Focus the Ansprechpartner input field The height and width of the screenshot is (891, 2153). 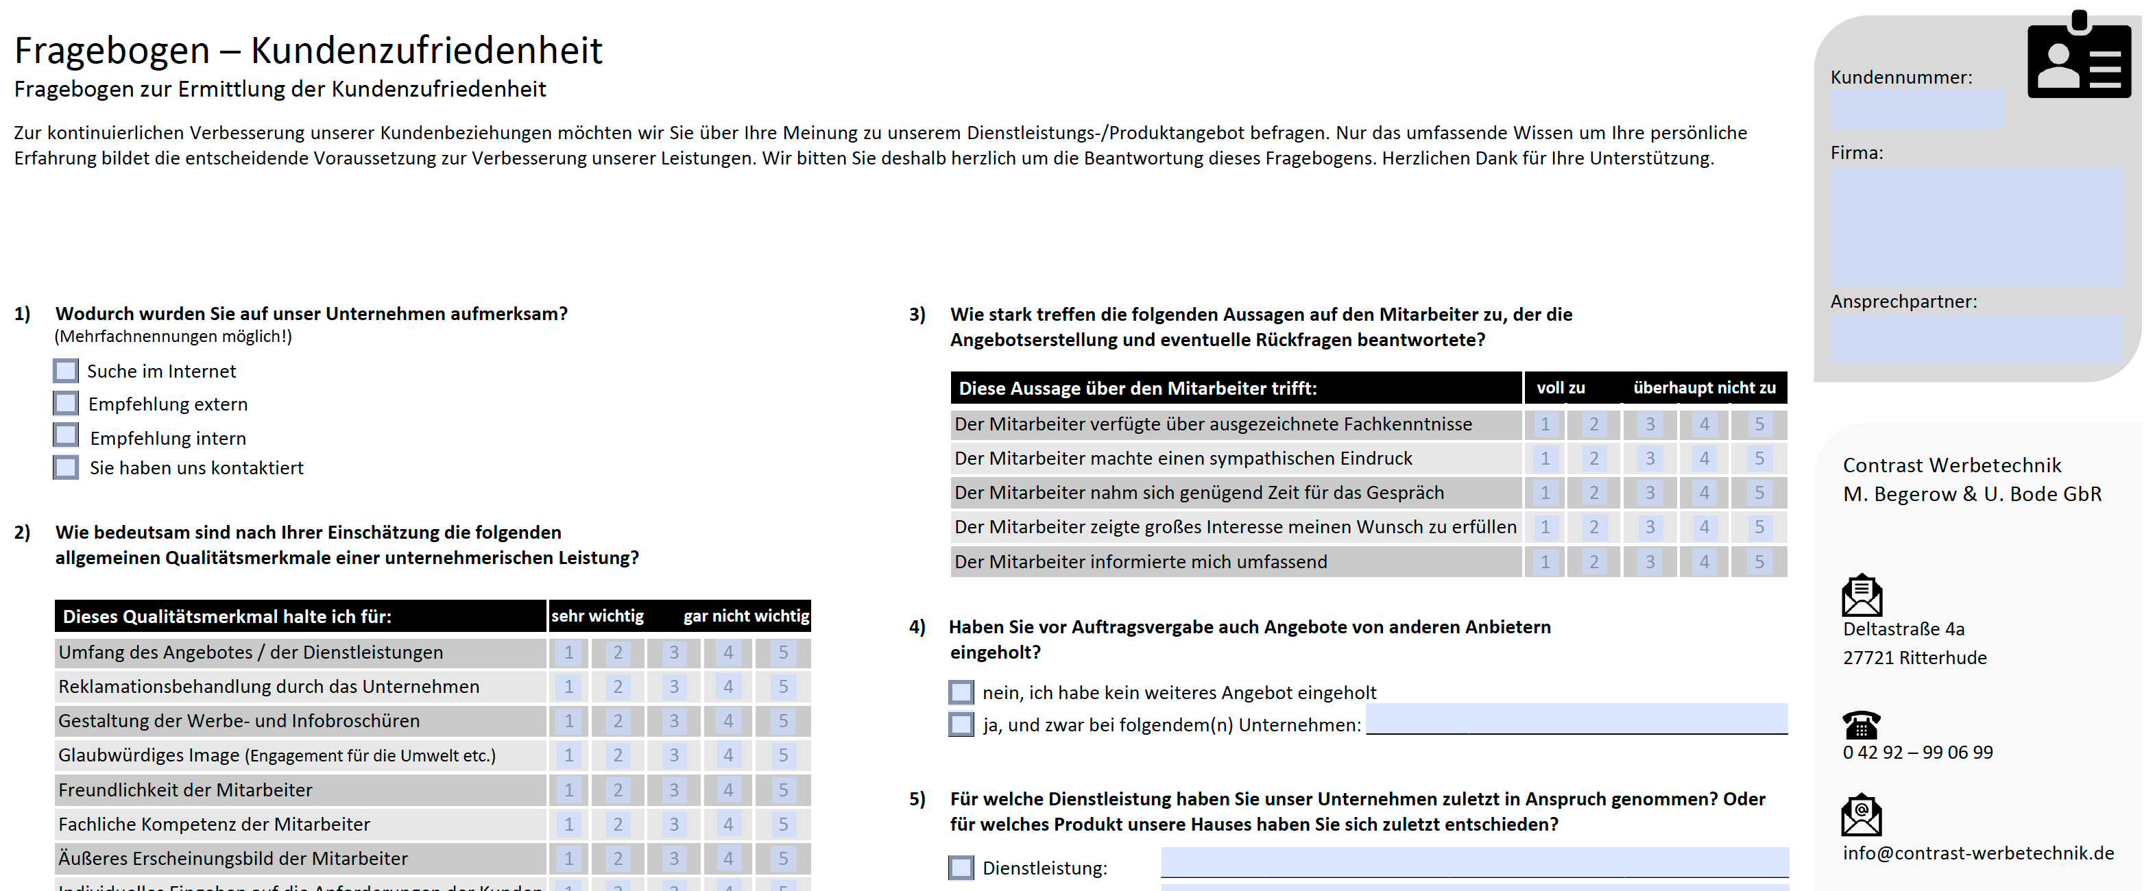[1976, 339]
